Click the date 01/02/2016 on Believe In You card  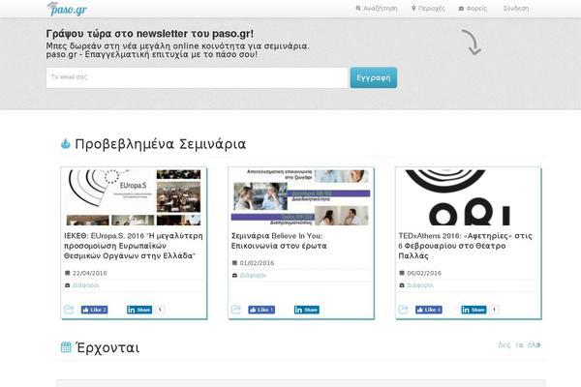[x=257, y=263]
